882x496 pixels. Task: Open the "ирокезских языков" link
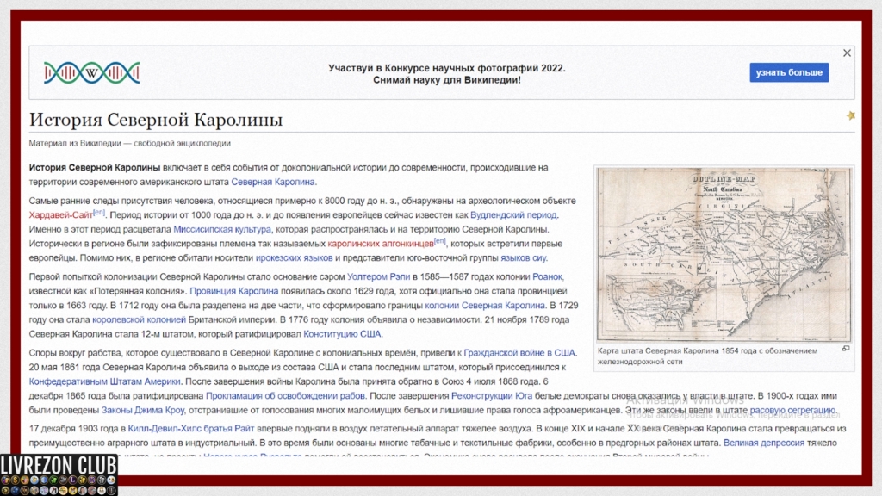click(x=295, y=258)
